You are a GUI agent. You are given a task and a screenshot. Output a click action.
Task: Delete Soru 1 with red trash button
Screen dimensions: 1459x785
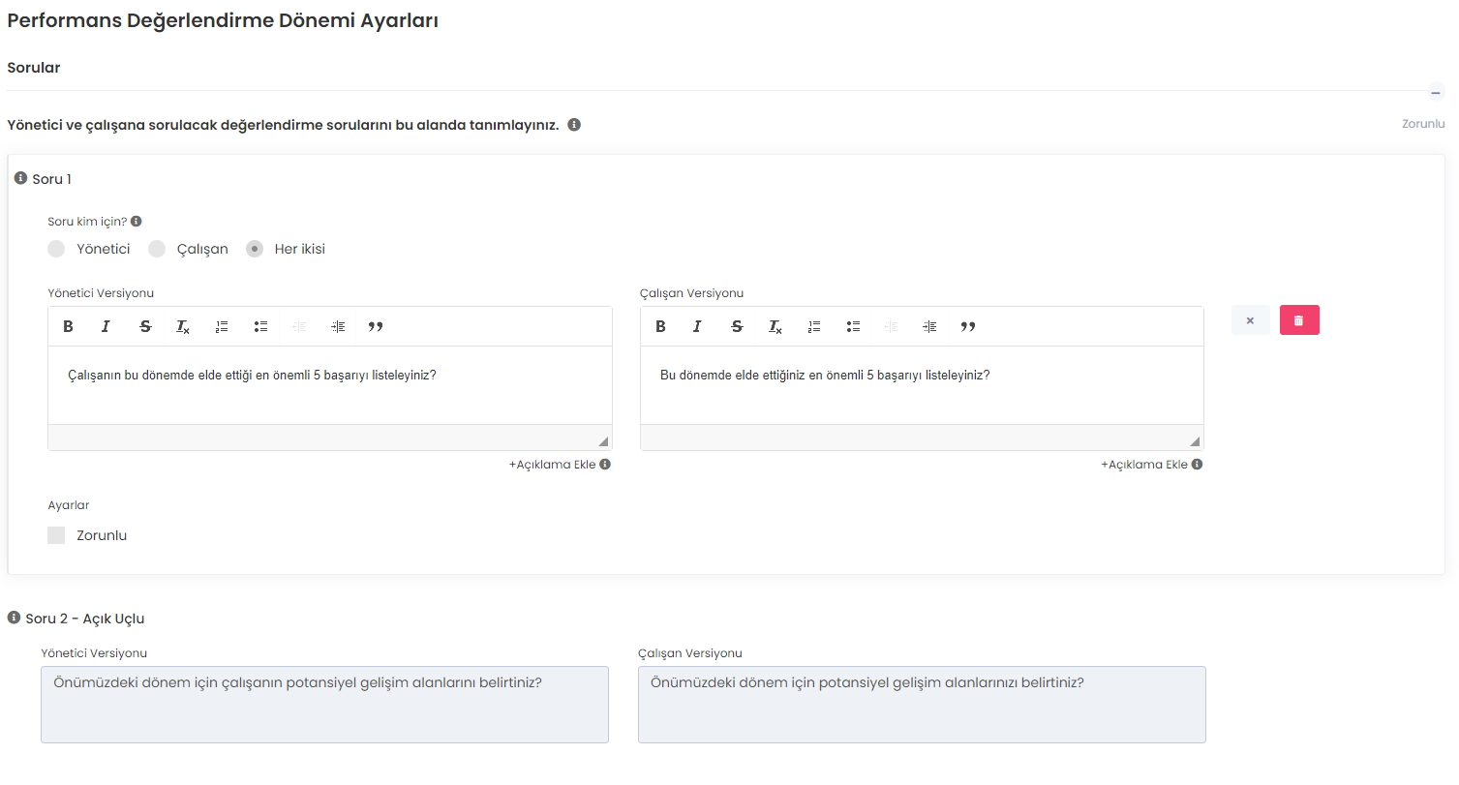[1299, 320]
